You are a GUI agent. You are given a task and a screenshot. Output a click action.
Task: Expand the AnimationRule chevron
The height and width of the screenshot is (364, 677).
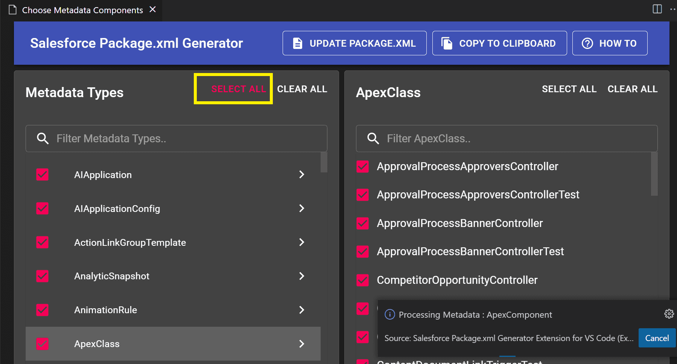[301, 310]
